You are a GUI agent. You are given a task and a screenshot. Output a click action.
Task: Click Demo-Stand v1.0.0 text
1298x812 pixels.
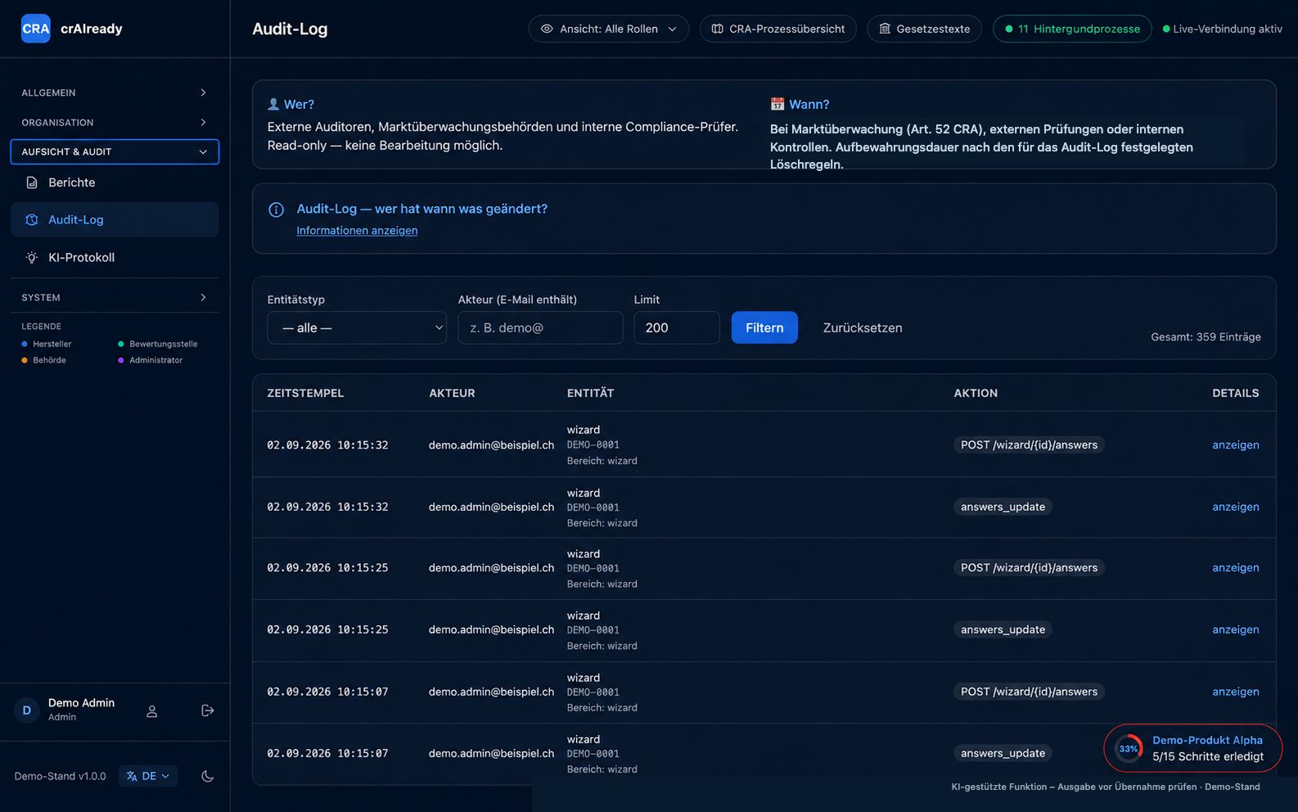click(x=60, y=776)
